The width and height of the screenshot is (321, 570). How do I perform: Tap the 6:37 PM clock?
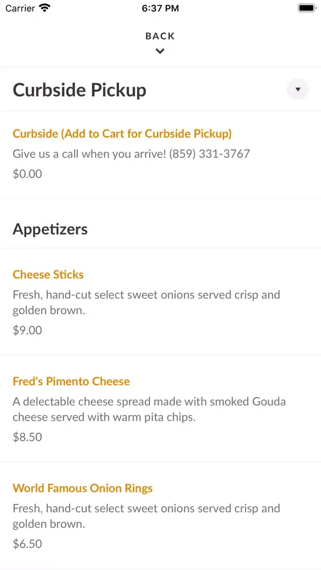click(x=160, y=9)
